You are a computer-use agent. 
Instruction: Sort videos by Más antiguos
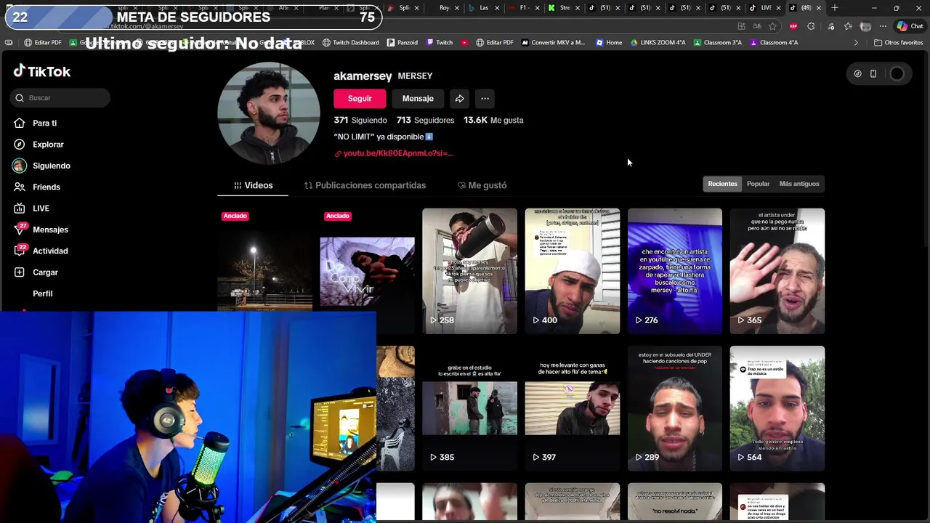799,184
